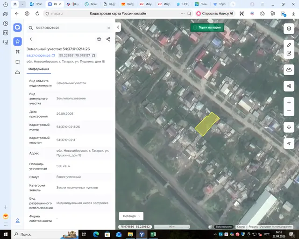
Task: Expand the tab group dropdown arrow
Action: pyautogui.click(x=22, y=4)
